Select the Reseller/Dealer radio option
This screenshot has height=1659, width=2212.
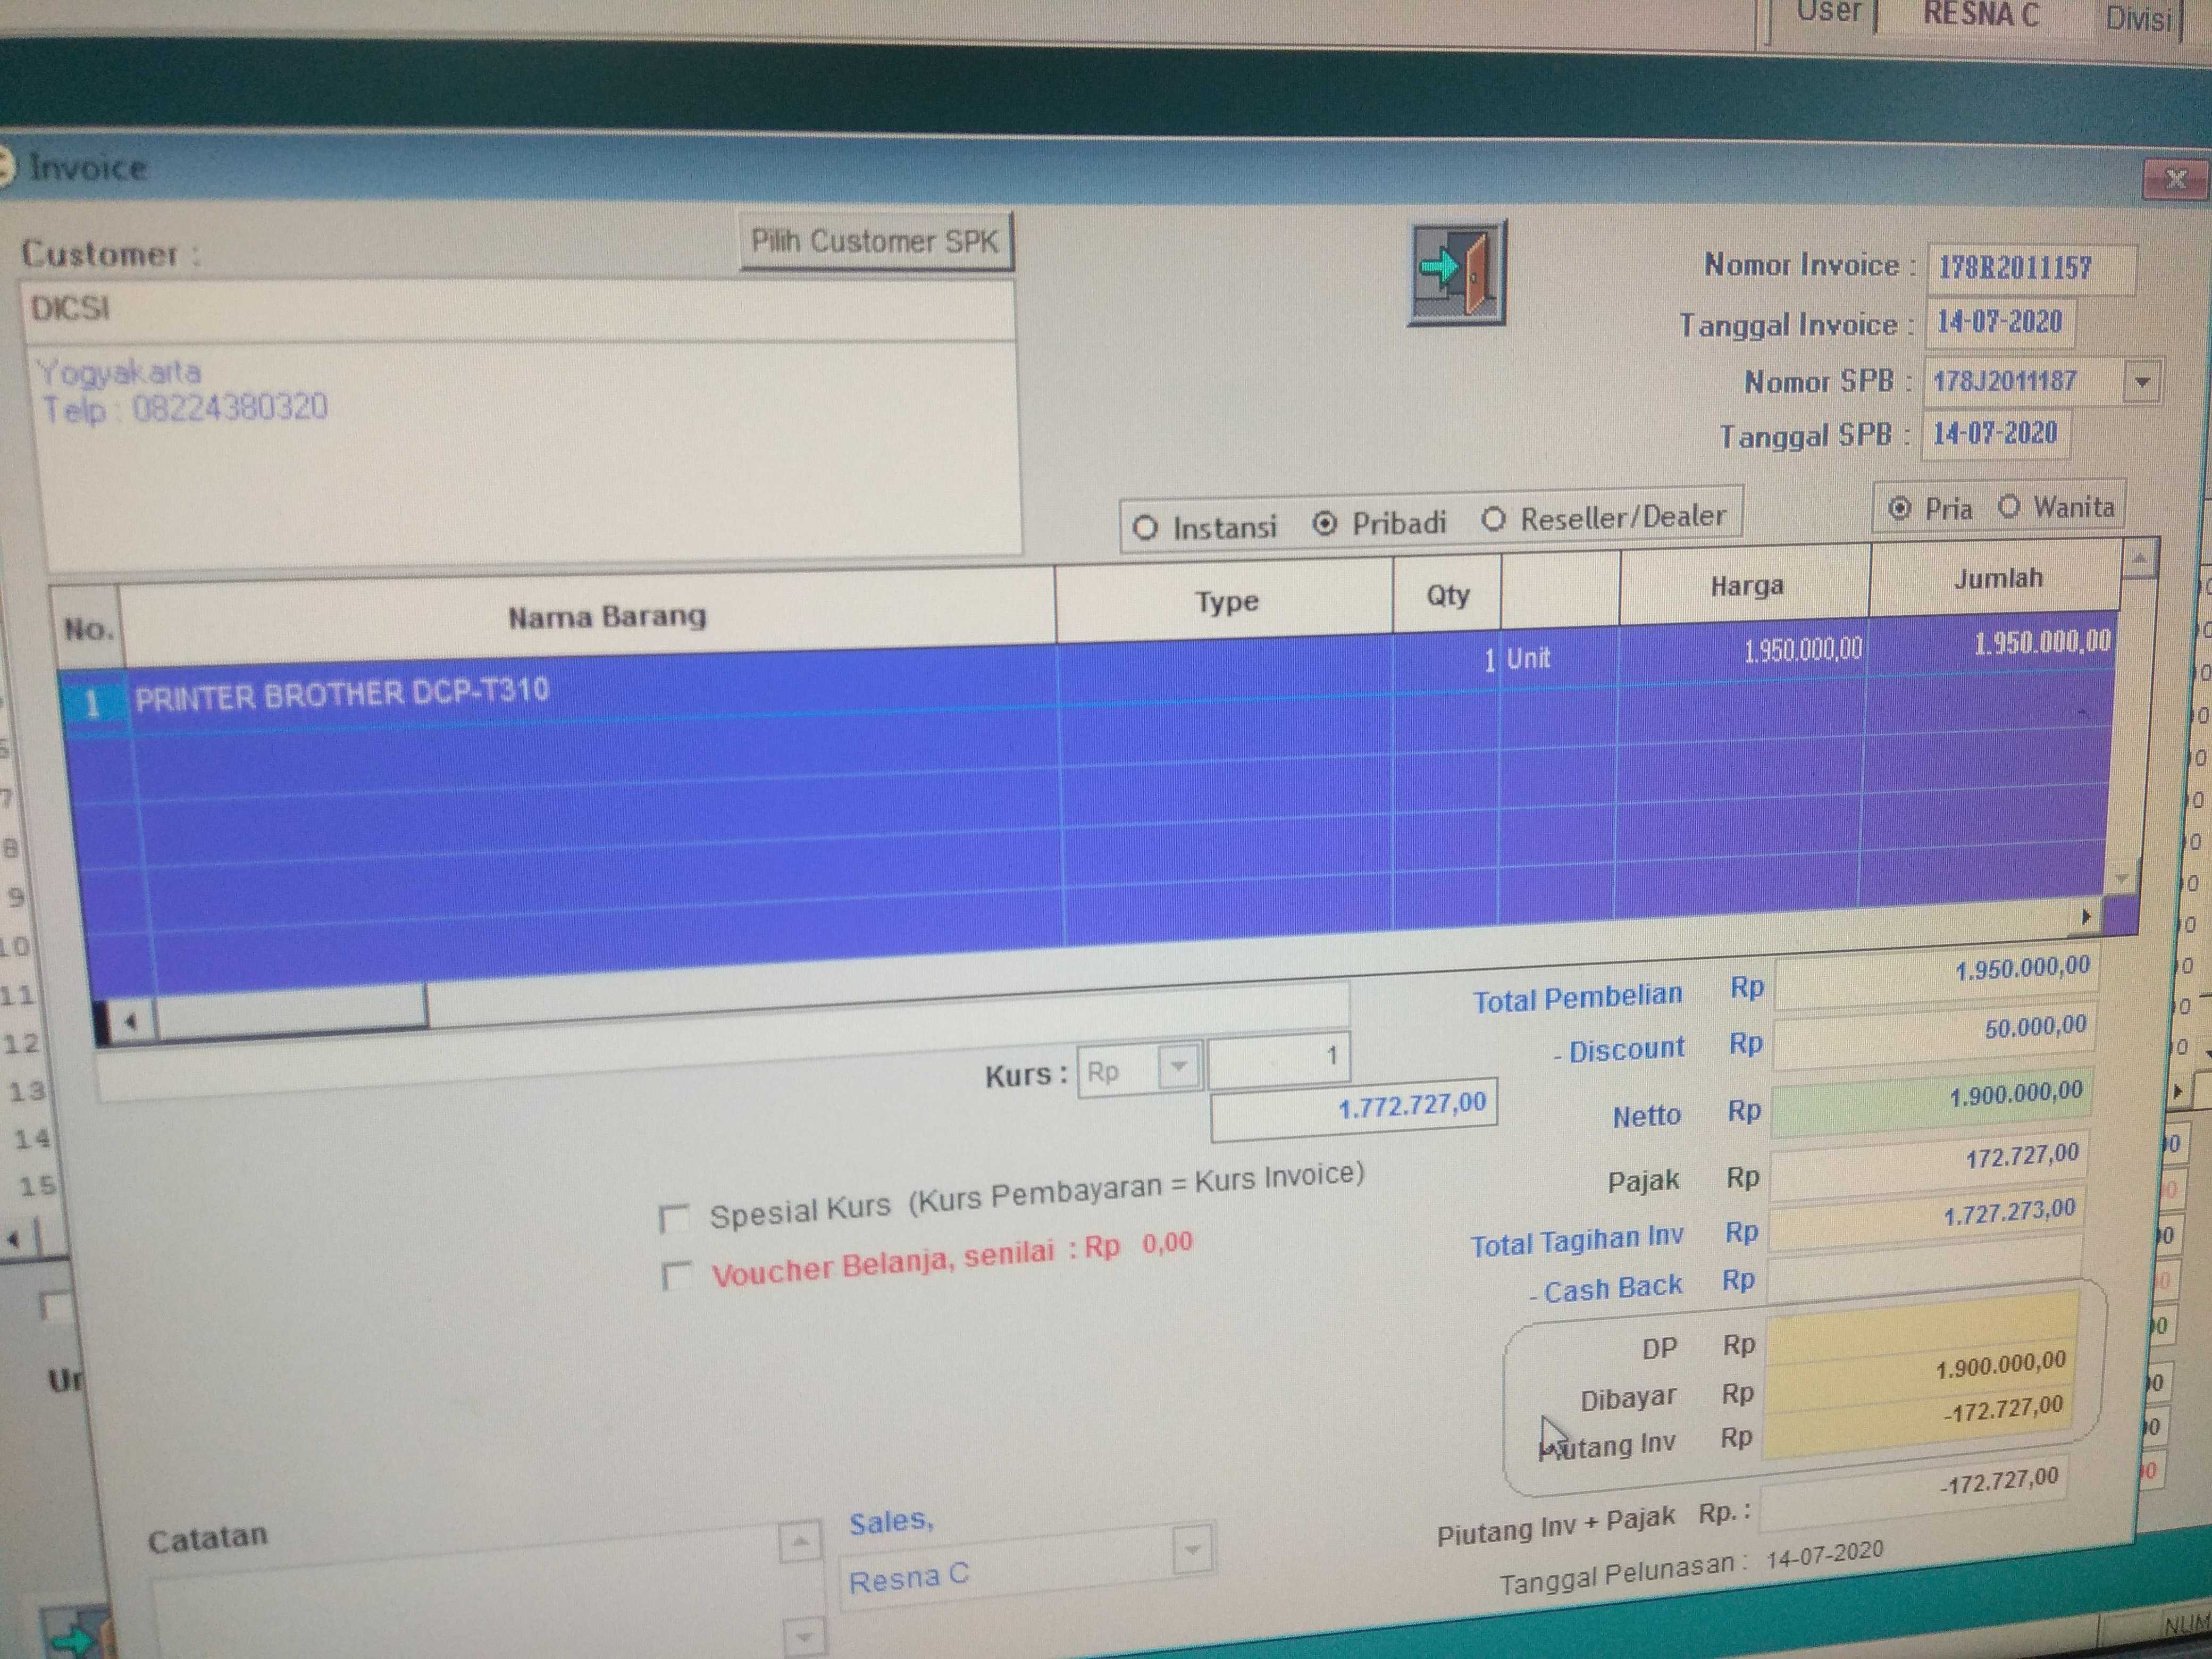(x=1494, y=519)
